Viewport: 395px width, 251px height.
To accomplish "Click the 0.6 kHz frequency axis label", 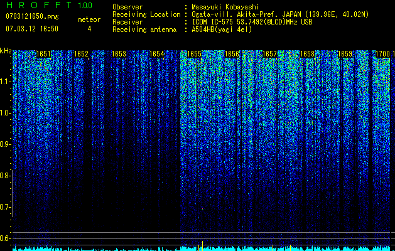I will [x=4, y=238].
